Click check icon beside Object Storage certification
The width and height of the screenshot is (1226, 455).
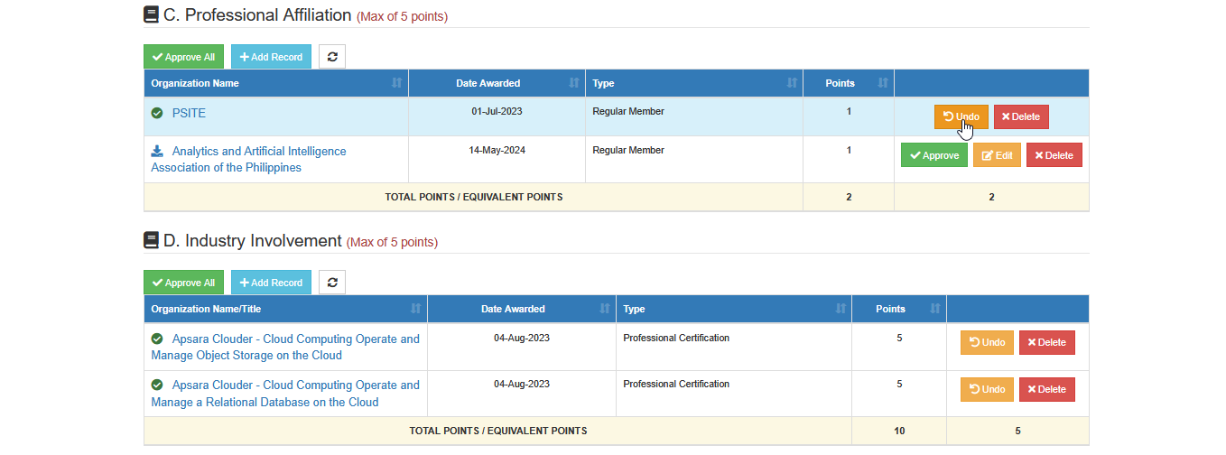(157, 339)
